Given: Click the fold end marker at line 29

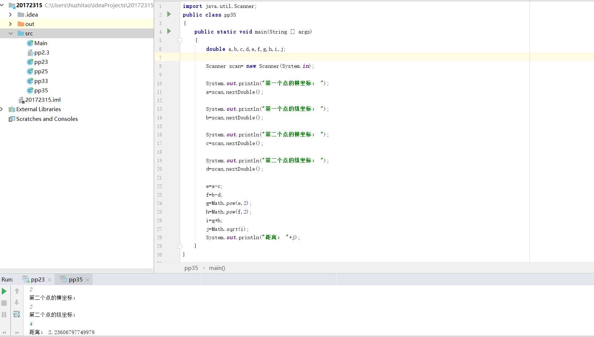Looking at the screenshot, I should click(180, 246).
